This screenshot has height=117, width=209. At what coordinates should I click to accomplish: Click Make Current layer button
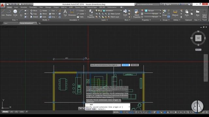click(114, 14)
